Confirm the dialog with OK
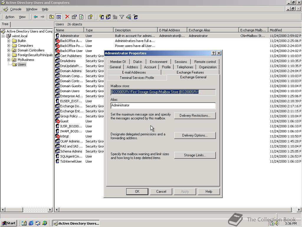Viewport: 302px width, 227px height. 137,192
